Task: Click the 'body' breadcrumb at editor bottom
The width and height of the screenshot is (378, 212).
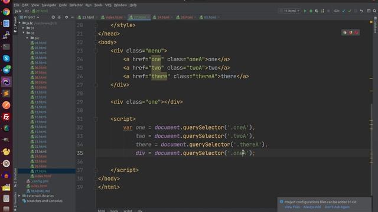Action: [114, 211]
